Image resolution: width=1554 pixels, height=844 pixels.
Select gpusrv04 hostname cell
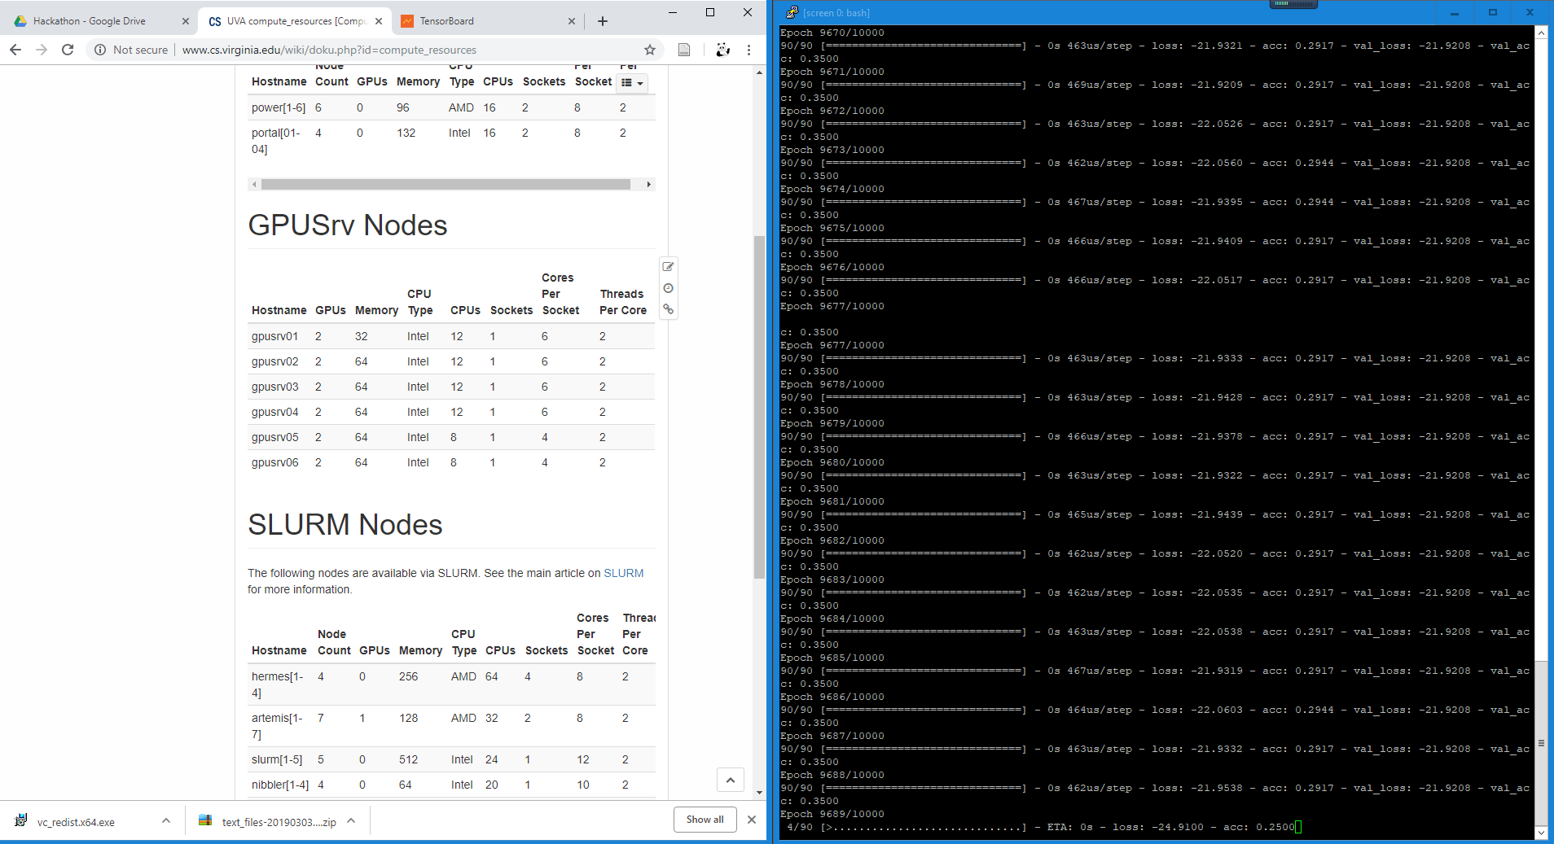[275, 412]
